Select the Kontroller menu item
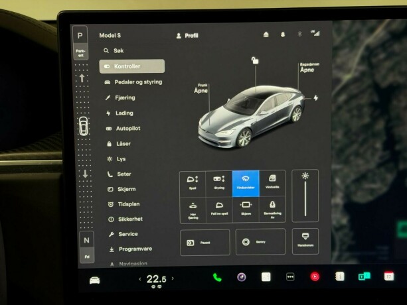Image resolution: width=407 pixels, height=305 pixels. pos(132,66)
